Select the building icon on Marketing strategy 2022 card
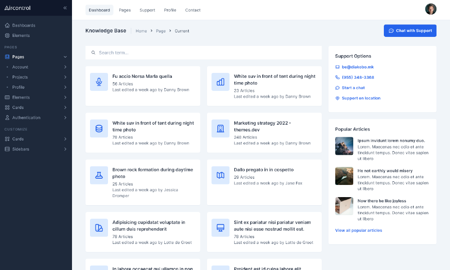Viewport: 450px width, 270px height. (220, 128)
